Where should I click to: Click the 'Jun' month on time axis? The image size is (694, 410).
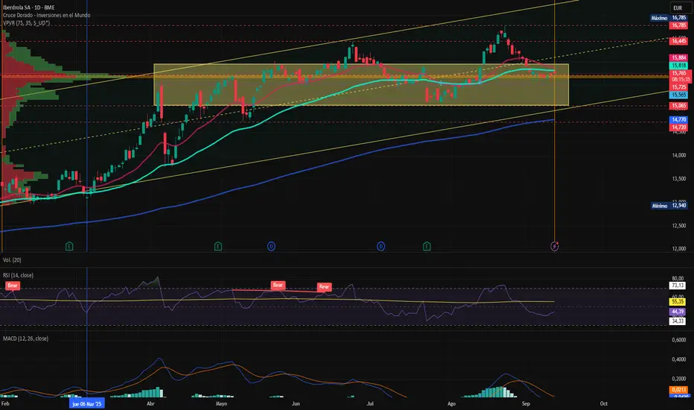tap(296, 404)
